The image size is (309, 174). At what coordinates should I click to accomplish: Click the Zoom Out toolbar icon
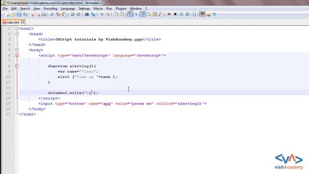coord(108,14)
